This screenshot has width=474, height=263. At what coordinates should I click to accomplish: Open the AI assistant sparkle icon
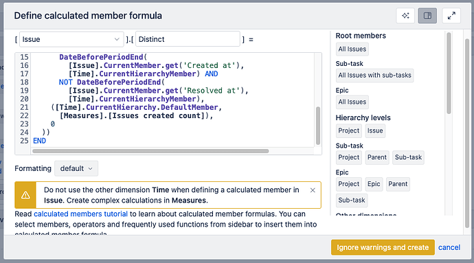pyautogui.click(x=405, y=15)
